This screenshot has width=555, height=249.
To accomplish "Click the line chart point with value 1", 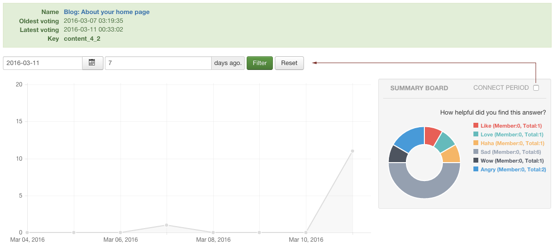I will (x=167, y=225).
